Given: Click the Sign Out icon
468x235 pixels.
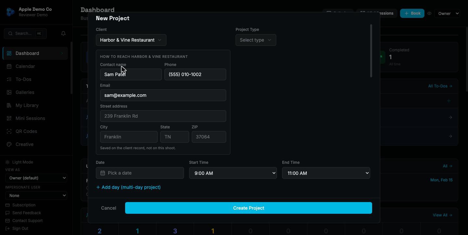Looking at the screenshot, I should pos(7,228).
